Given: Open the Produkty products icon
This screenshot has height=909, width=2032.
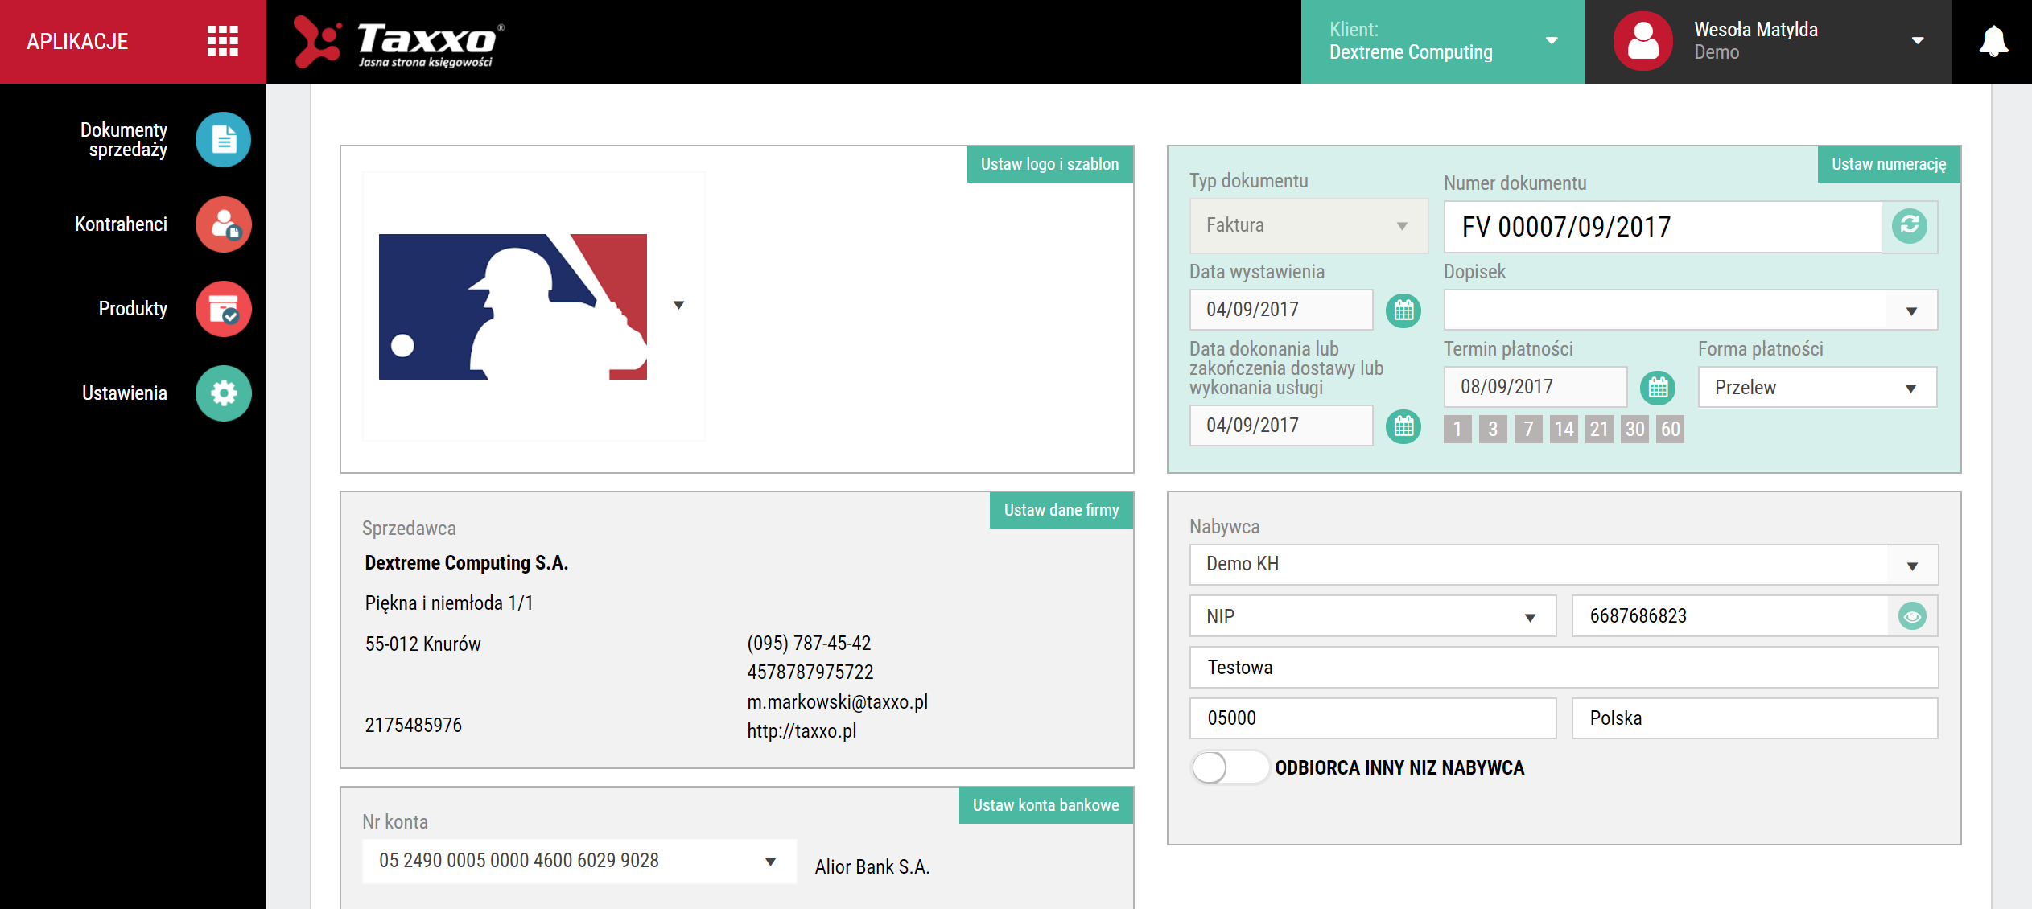Looking at the screenshot, I should (x=223, y=309).
